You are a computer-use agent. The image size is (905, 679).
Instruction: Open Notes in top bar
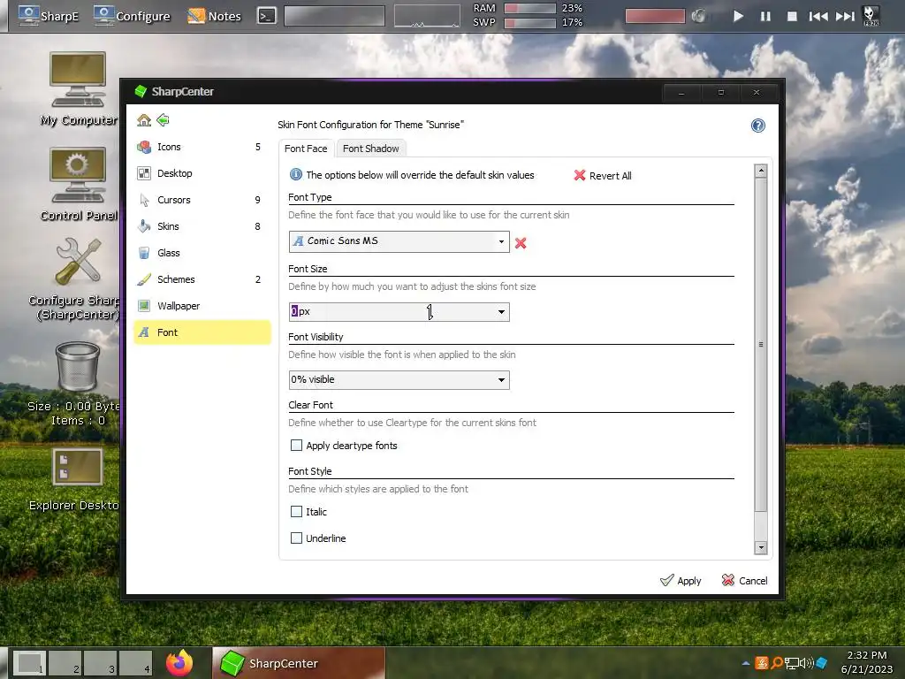click(214, 16)
